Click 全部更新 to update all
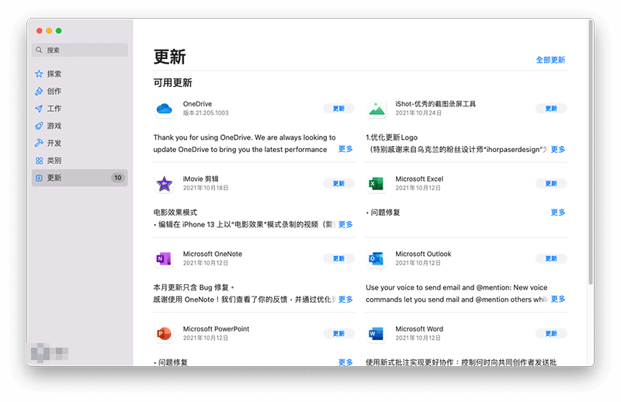 550,60
